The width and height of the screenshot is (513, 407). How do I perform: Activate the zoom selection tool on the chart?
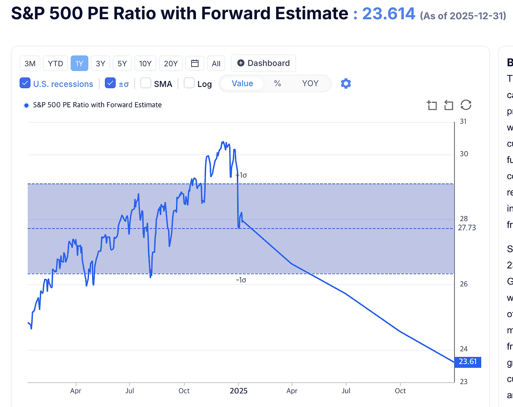tap(432, 105)
